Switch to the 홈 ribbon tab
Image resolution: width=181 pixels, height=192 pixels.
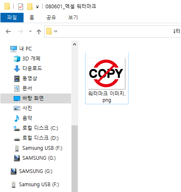tap(32, 17)
